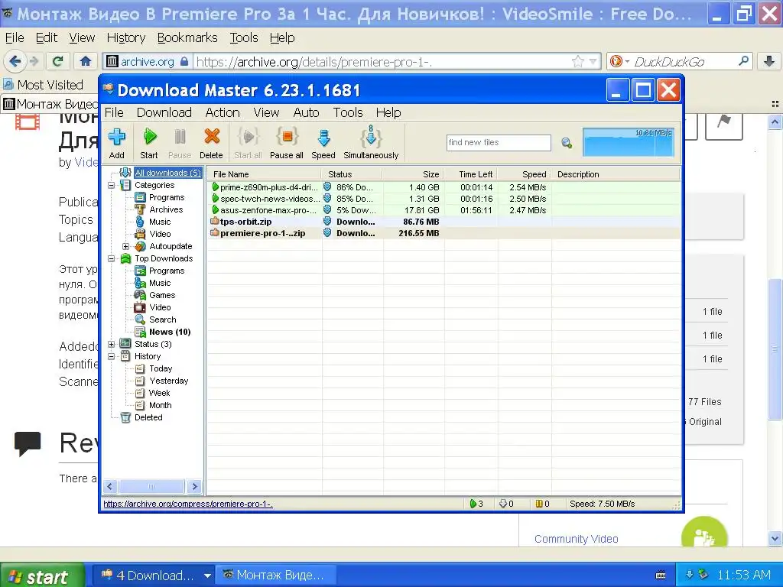Click the find new files search field
Viewport: 783px width, 587px height.
499,142
